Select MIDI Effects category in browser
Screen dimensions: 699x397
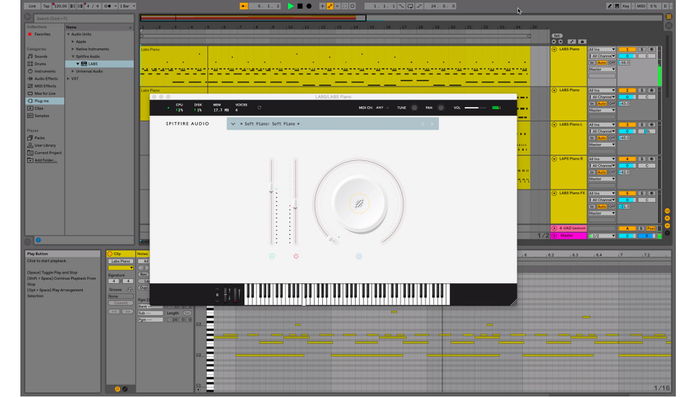point(45,86)
